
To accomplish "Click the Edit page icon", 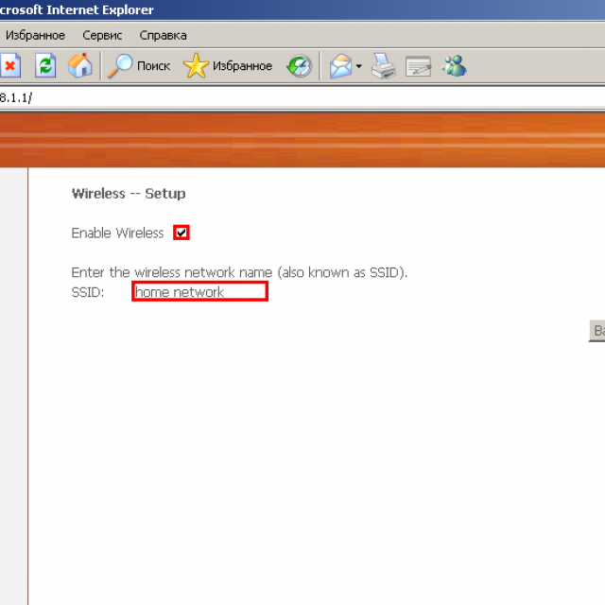I will [x=418, y=66].
